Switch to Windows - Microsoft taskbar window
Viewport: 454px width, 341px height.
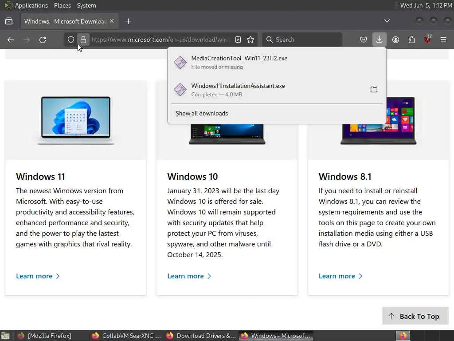(x=276, y=336)
